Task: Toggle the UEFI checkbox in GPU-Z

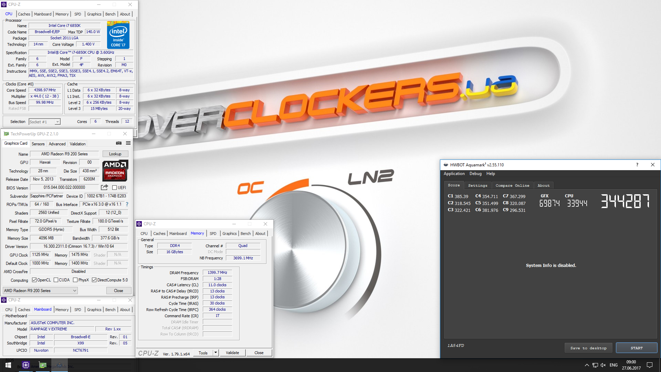Action: pyautogui.click(x=115, y=188)
